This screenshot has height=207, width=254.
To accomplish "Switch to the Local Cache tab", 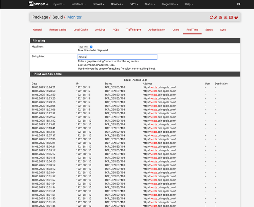I will [x=81, y=30].
